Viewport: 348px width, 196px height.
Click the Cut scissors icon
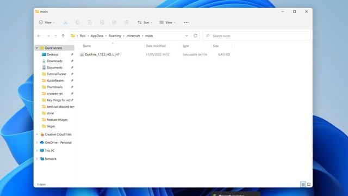(x=65, y=22)
